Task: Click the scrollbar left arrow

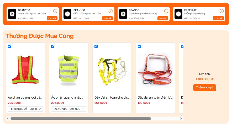Action: click(8, 118)
